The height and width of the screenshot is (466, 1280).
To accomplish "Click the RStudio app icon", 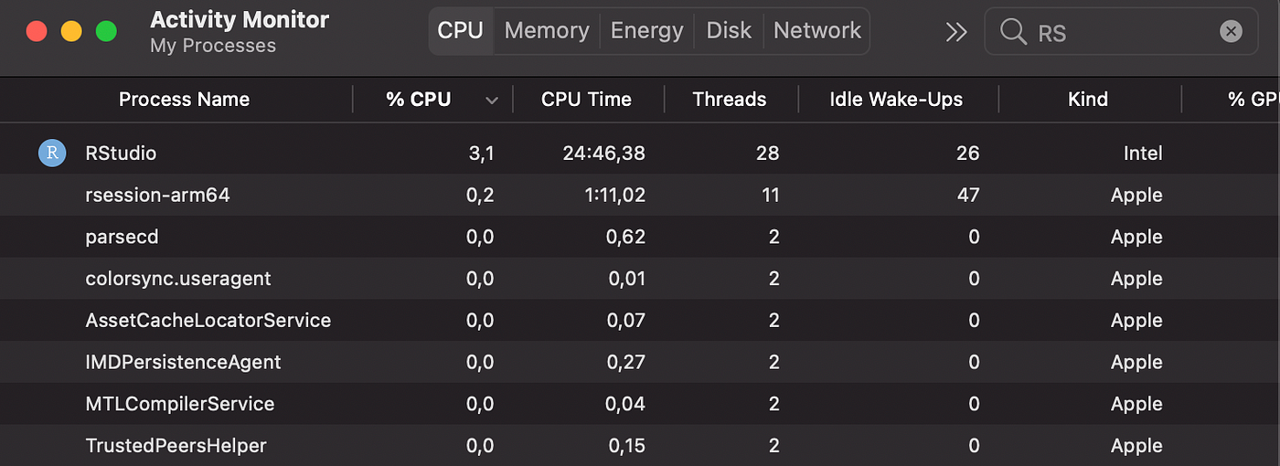I will coord(52,153).
